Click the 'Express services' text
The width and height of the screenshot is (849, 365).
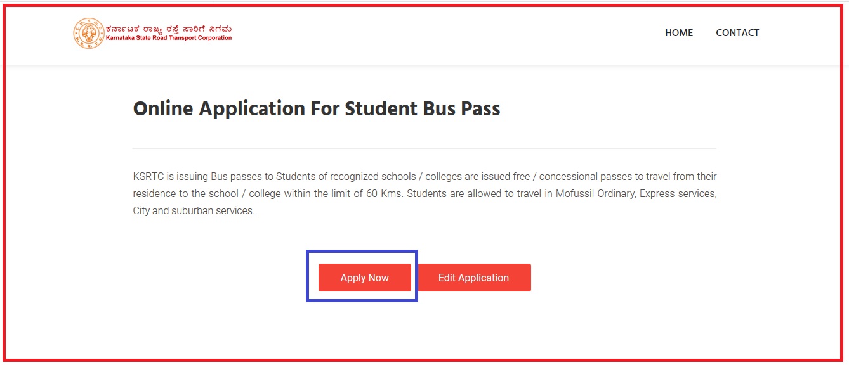pyautogui.click(x=678, y=193)
